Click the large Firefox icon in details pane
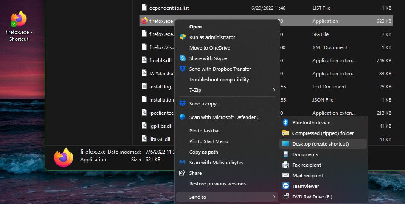 64,157
